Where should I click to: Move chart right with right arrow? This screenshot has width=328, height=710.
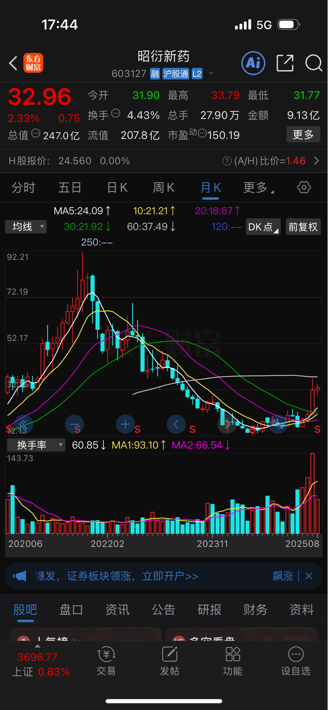pos(227,424)
